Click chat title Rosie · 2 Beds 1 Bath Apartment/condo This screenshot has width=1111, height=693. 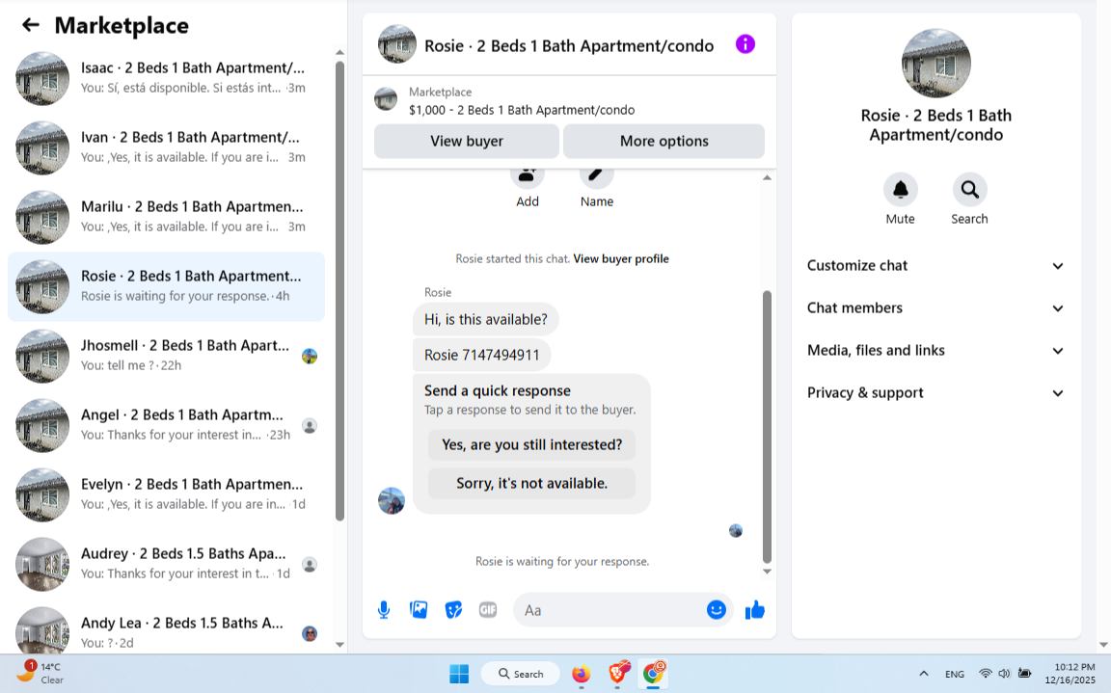click(569, 46)
